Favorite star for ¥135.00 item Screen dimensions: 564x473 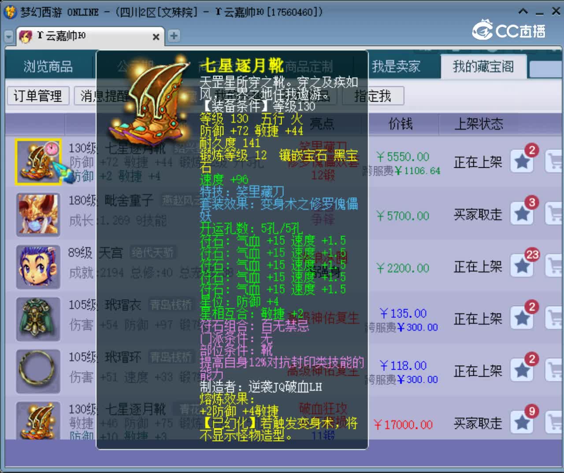coord(522,318)
